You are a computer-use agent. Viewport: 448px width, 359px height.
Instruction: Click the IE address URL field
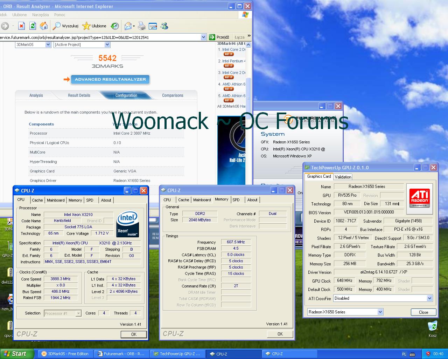click(x=100, y=37)
